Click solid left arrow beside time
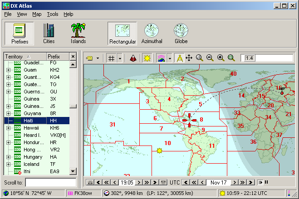 98,182
